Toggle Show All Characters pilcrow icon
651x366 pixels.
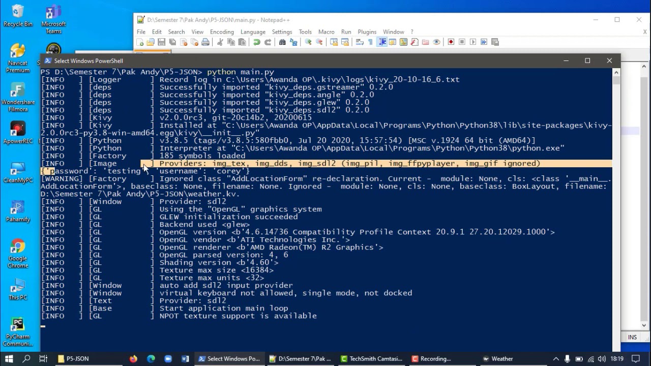(370, 42)
